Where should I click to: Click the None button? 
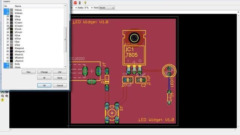pyautogui.click(x=60, y=78)
